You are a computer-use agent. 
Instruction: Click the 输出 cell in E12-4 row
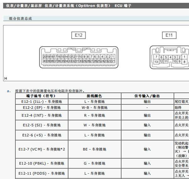[148, 115]
